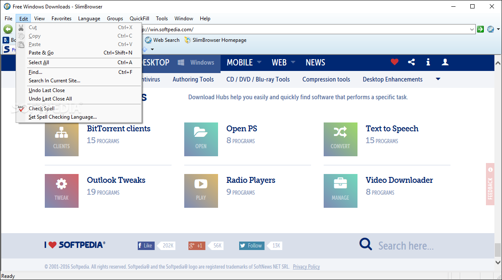Open the search engine dropdown arrow
The height and width of the screenshot is (280, 502).
(x=498, y=30)
